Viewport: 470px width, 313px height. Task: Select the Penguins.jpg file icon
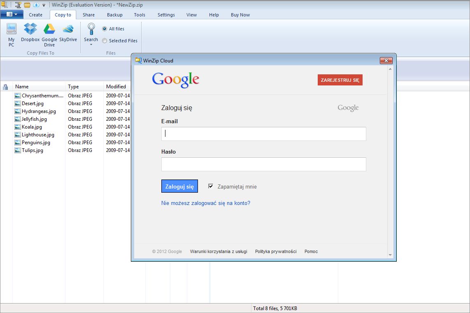pos(18,143)
